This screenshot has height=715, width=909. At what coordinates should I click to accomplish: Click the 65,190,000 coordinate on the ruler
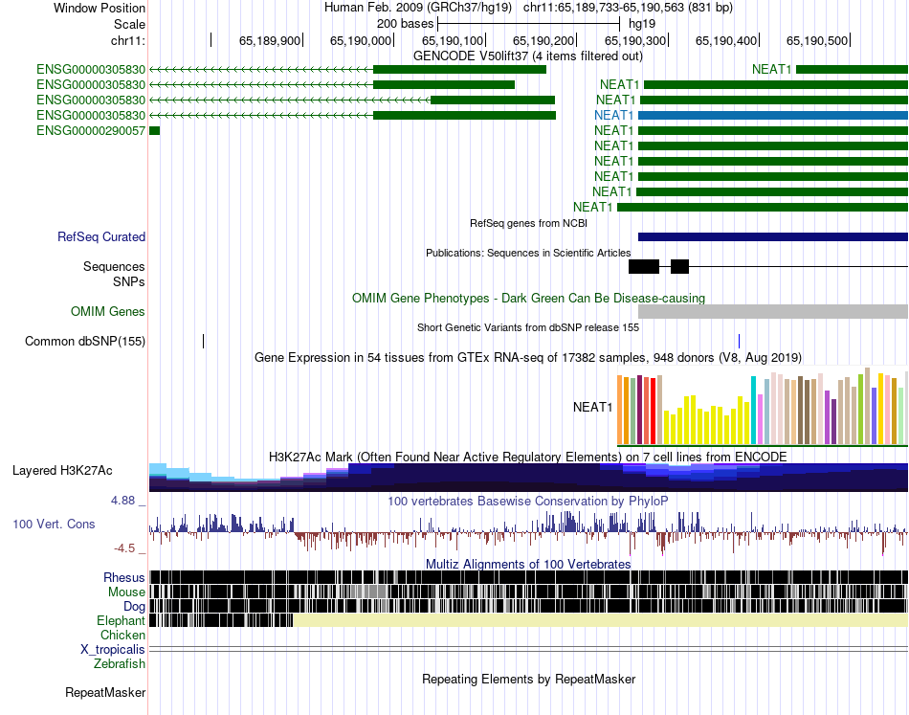361,40
